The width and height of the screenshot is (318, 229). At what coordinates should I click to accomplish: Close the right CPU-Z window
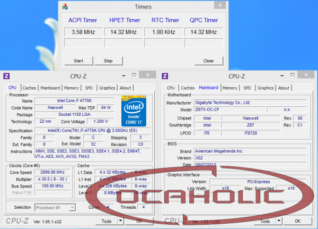[306, 74]
